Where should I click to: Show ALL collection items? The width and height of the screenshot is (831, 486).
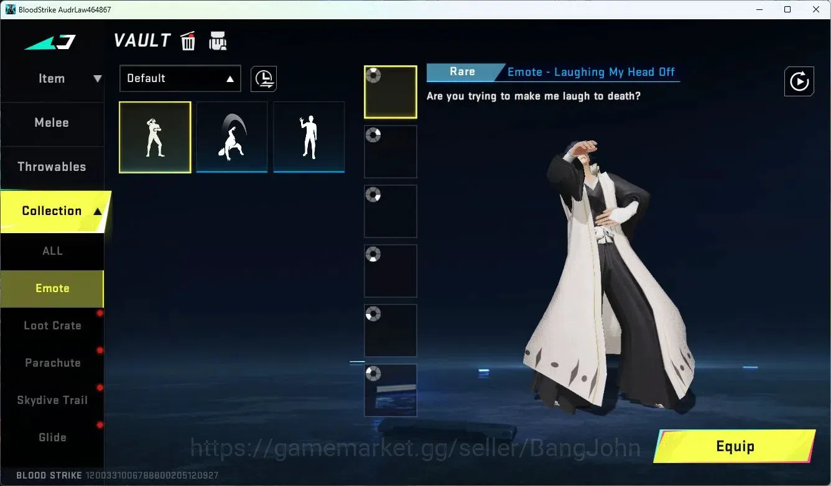(52, 251)
